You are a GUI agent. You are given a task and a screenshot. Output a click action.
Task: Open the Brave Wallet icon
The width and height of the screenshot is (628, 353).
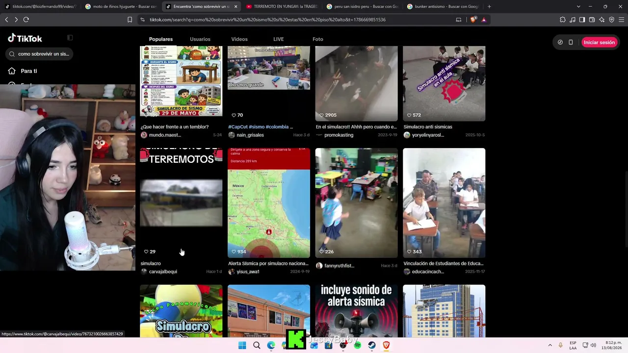[x=592, y=20]
